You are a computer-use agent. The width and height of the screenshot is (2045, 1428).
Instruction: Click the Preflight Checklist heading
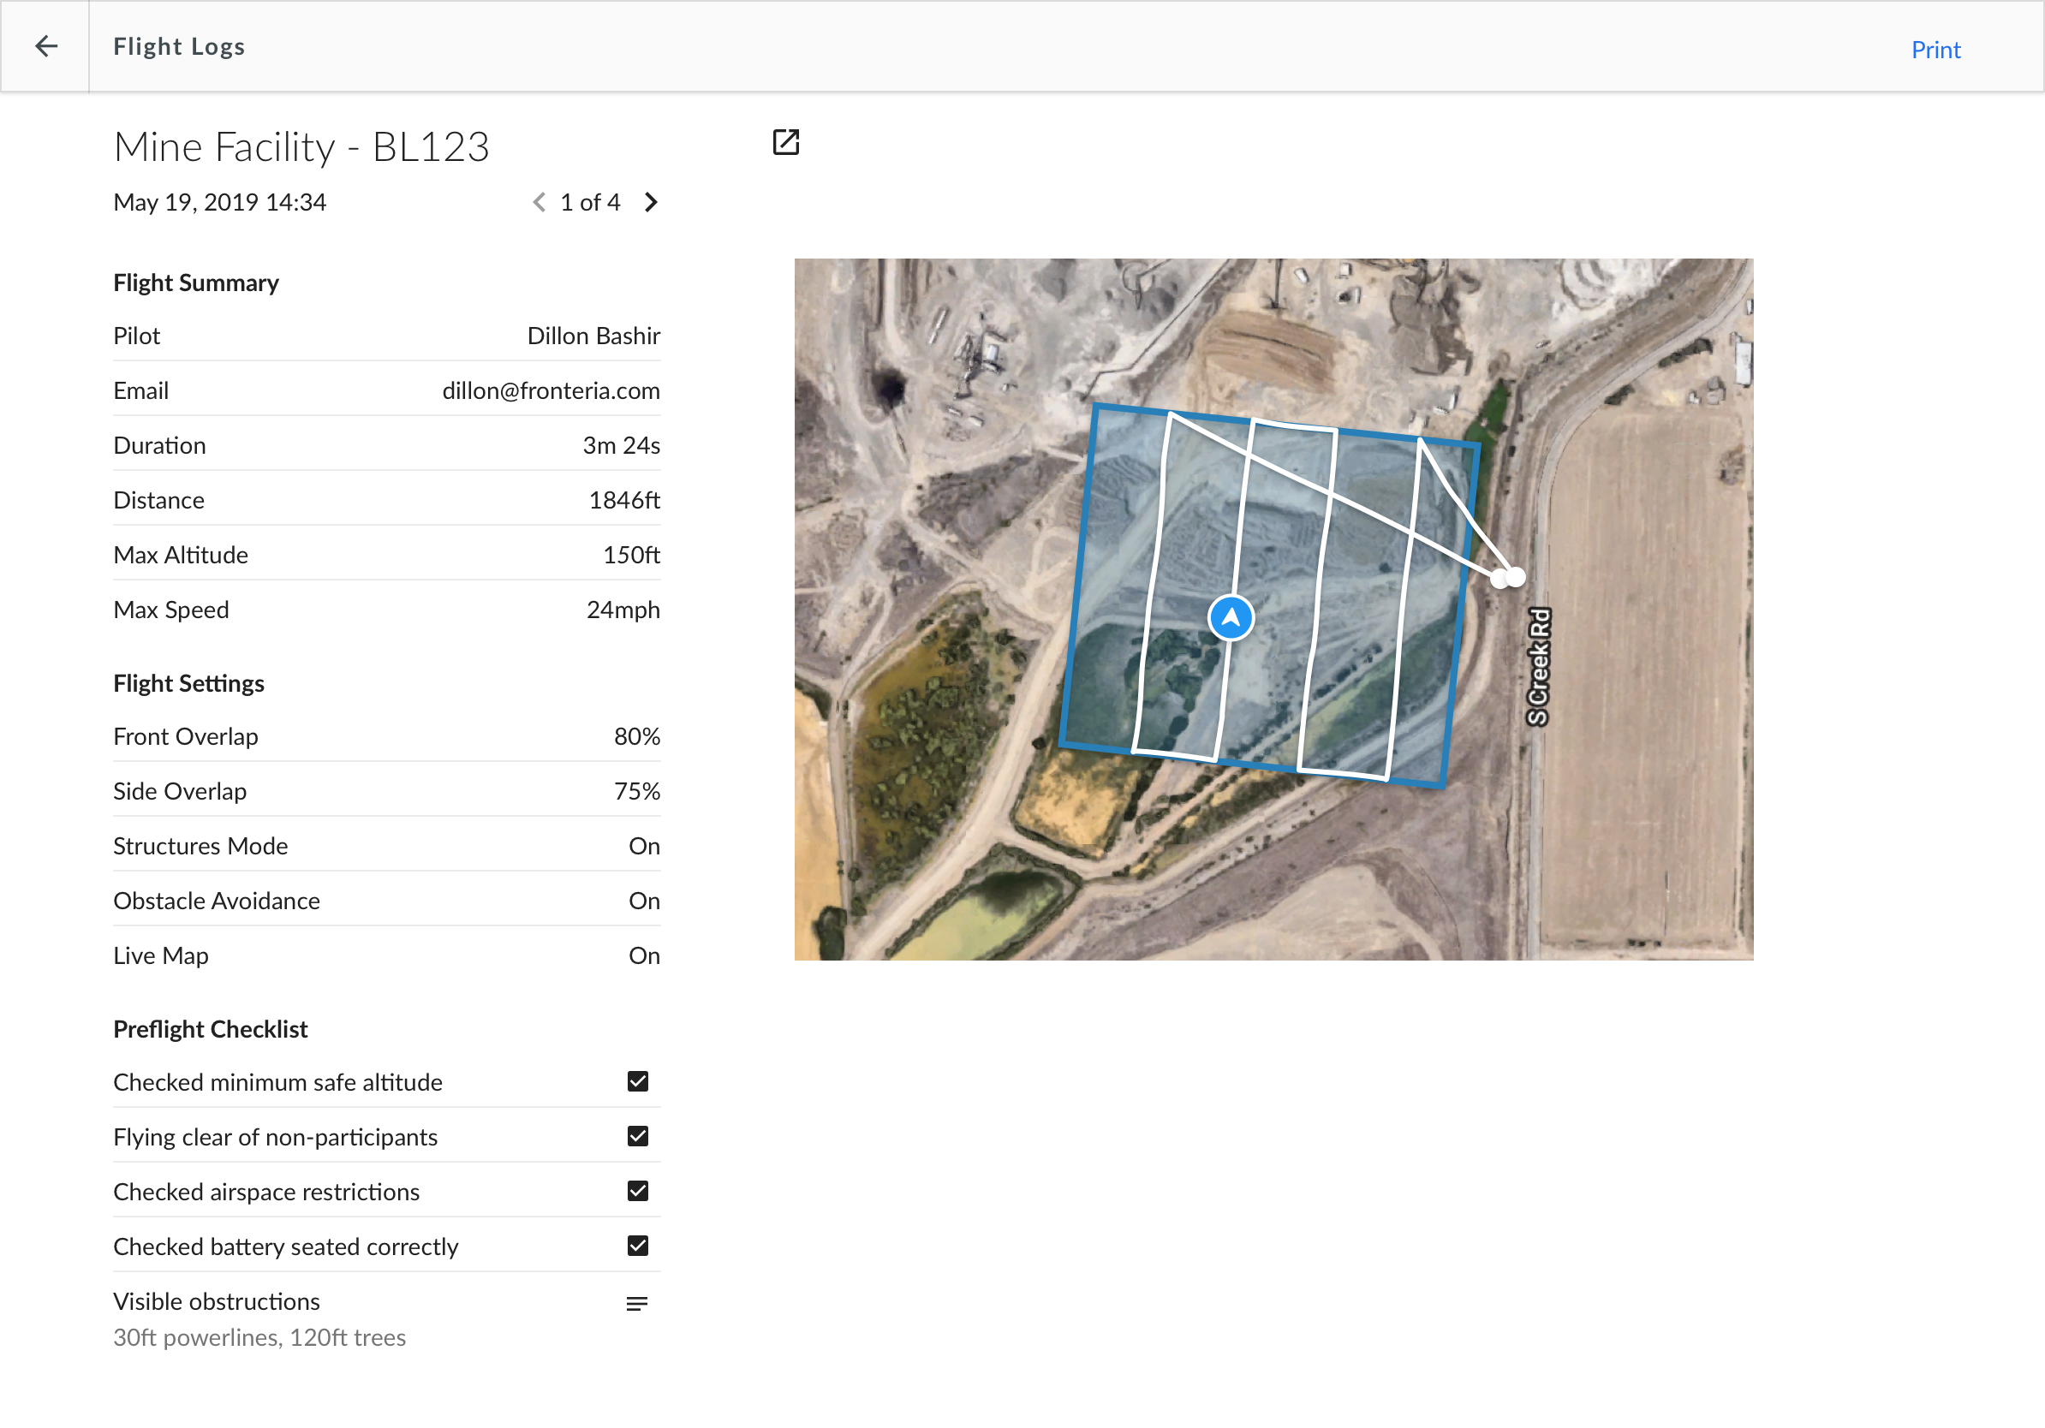(x=210, y=1029)
